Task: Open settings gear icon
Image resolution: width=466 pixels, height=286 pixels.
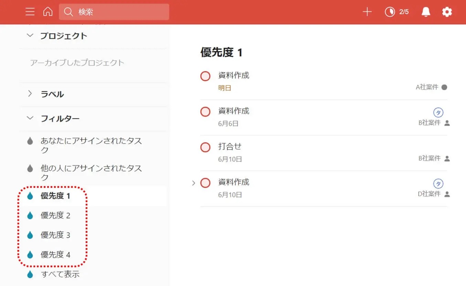Action: [x=447, y=12]
